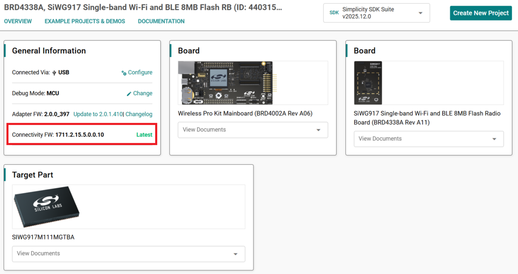
Task: Switch to the Overview tab
Action: tap(18, 21)
